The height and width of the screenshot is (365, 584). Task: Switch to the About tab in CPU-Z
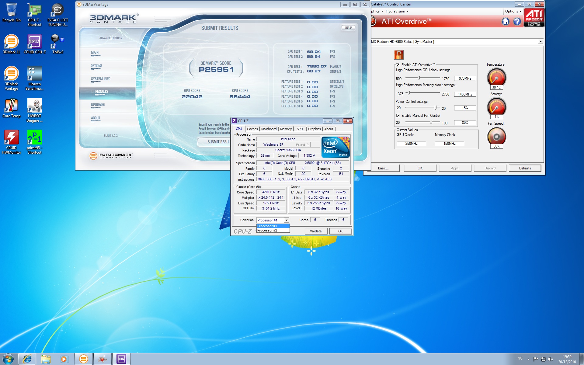(x=329, y=129)
